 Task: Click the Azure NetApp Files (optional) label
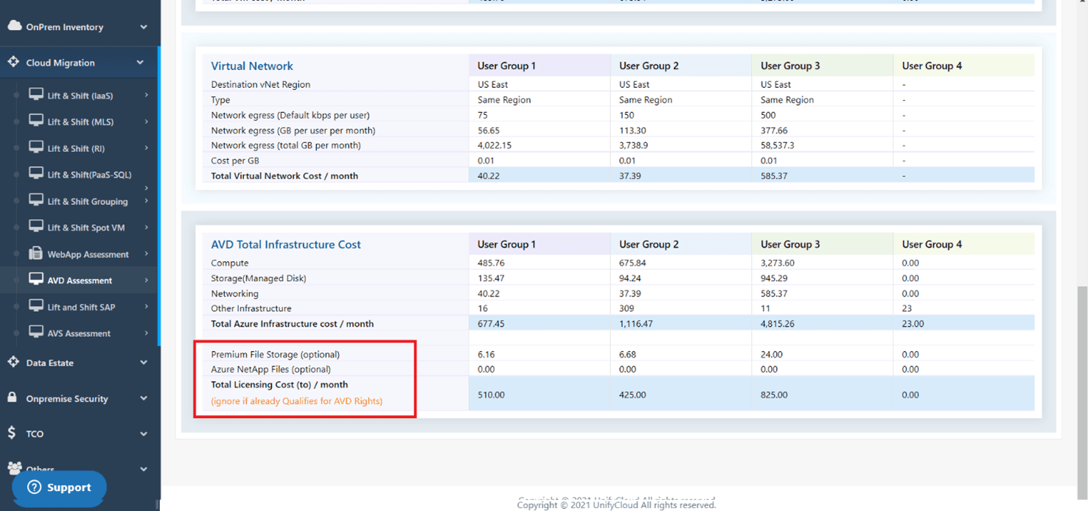pyautogui.click(x=271, y=369)
